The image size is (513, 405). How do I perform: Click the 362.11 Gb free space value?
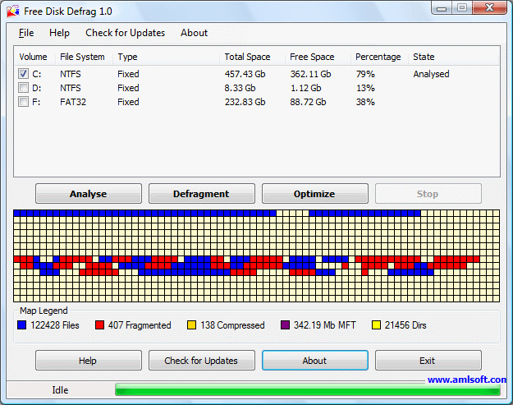[x=310, y=74]
